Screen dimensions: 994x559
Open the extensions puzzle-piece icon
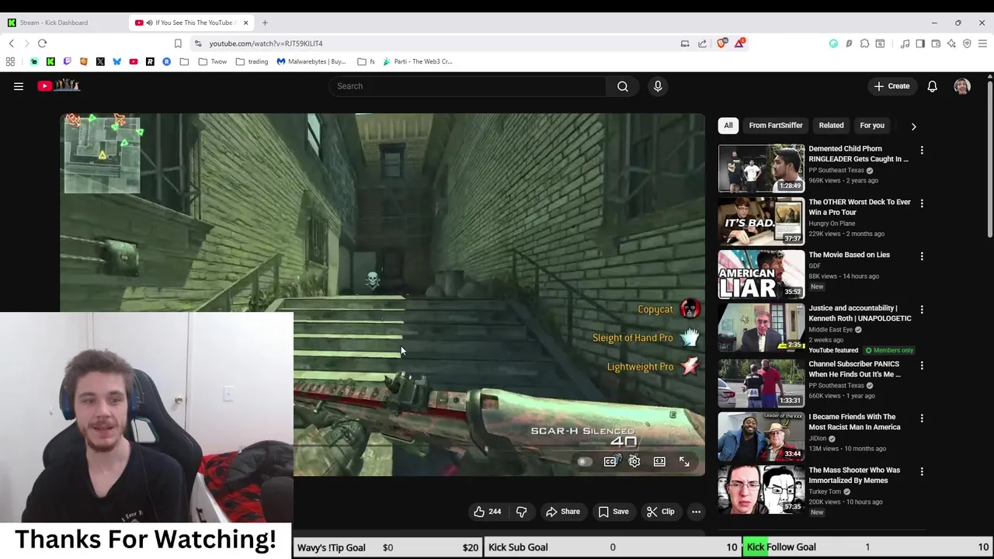[864, 43]
